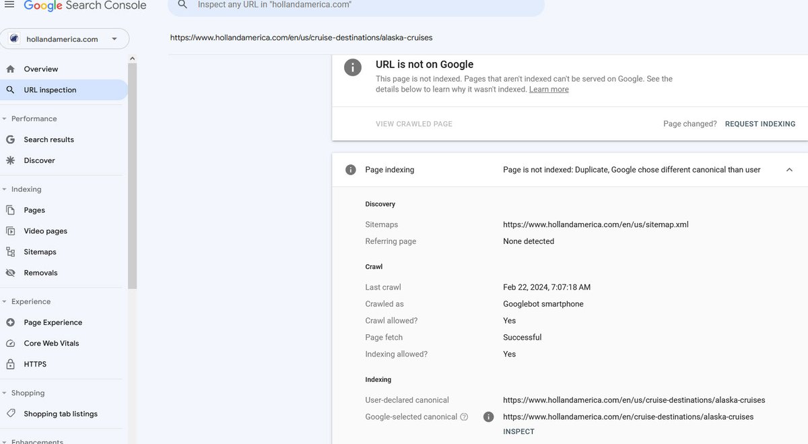Click None detected referring page value
The width and height of the screenshot is (808, 444).
coord(529,241)
